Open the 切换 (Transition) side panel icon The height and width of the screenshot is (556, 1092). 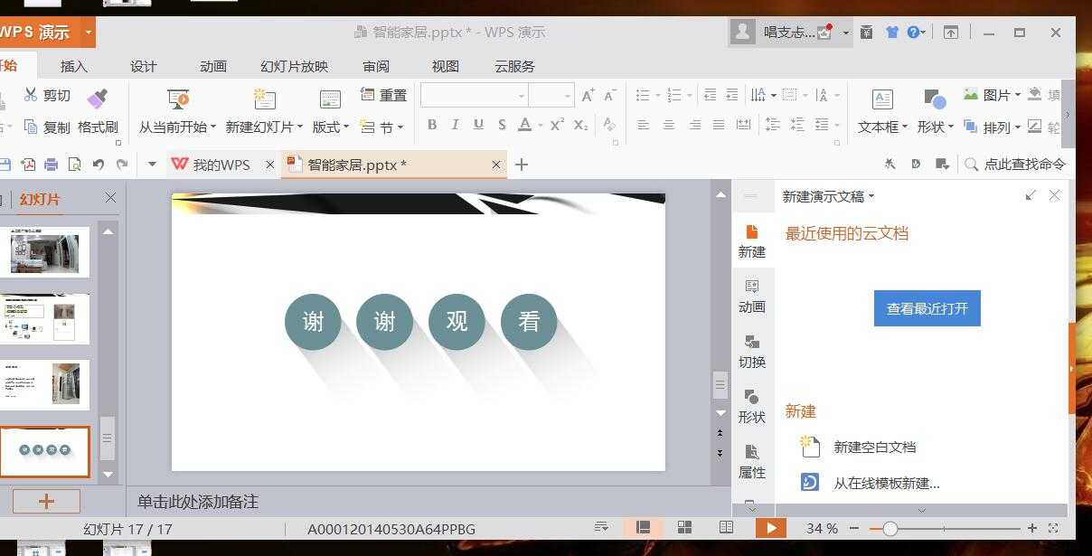752,351
